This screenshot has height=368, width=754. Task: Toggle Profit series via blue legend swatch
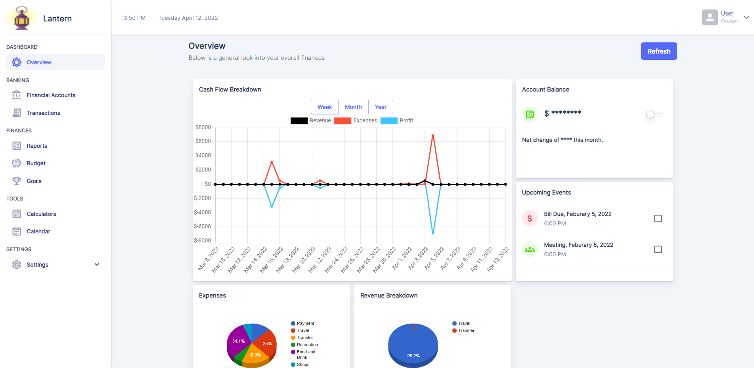389,121
